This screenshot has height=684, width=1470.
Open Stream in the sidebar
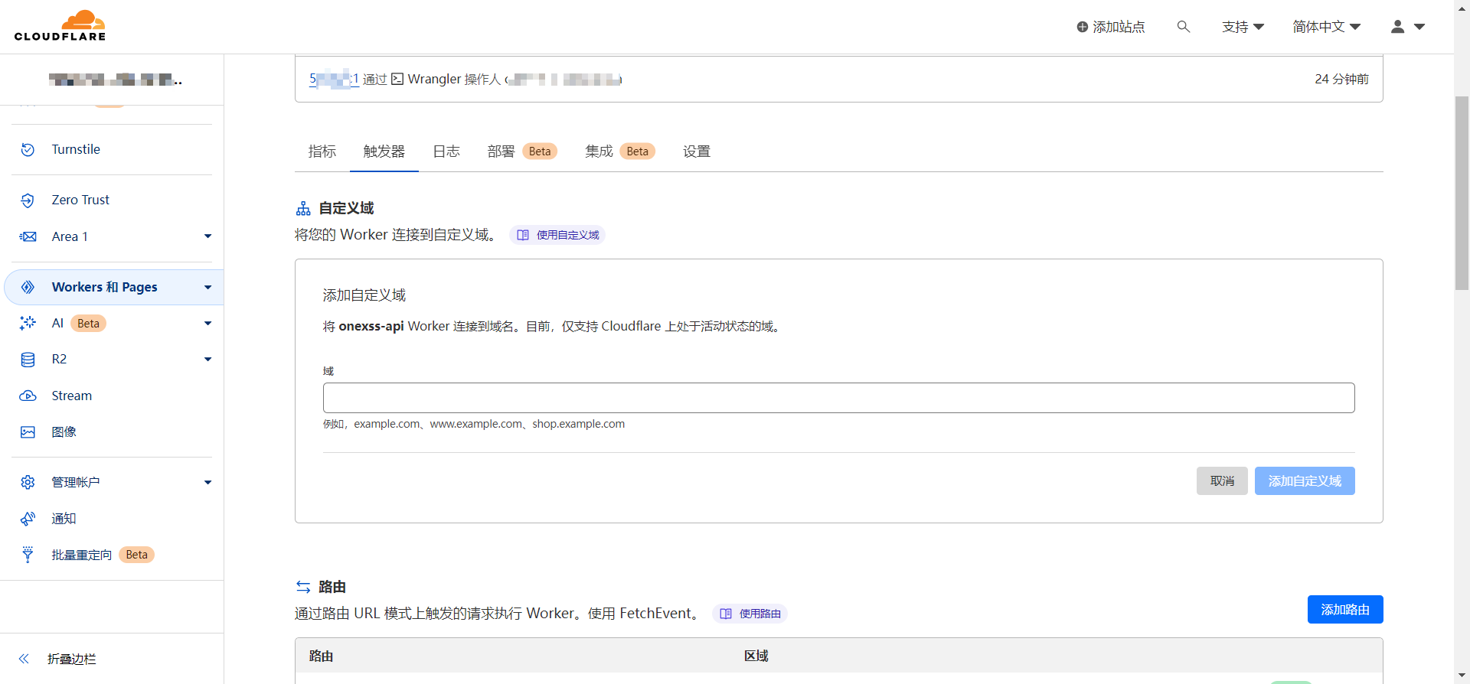(72, 396)
